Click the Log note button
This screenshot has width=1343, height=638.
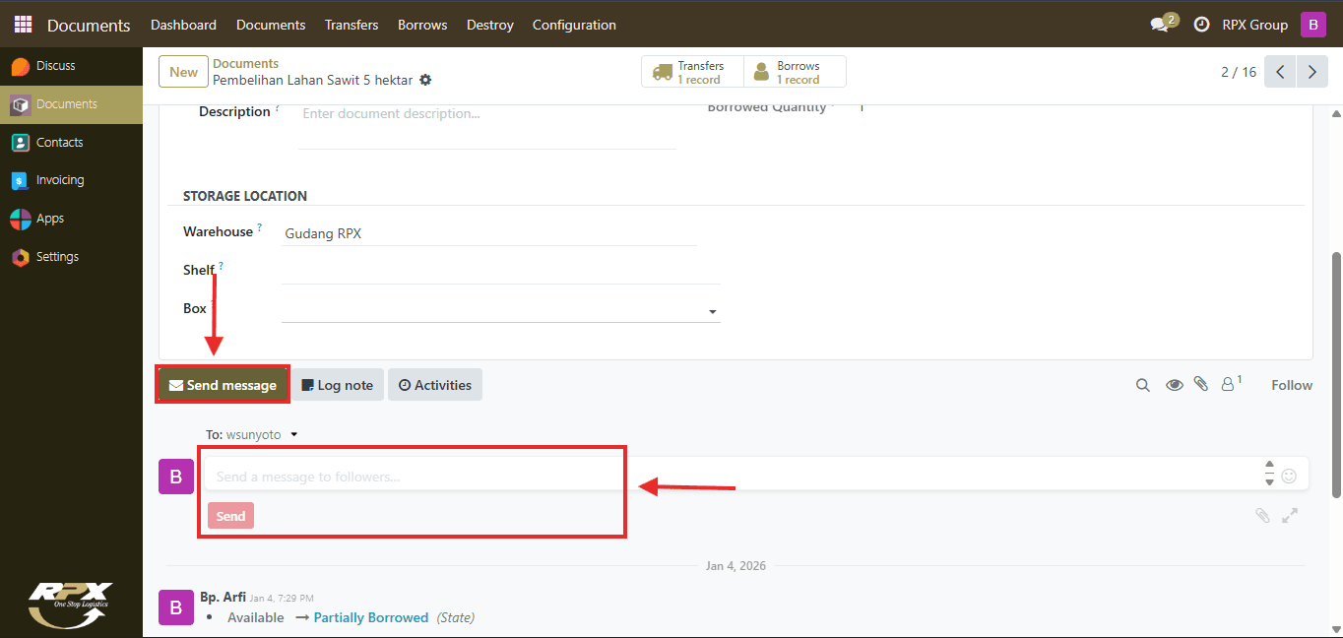(x=338, y=385)
